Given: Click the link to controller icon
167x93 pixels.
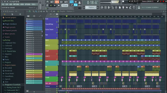Looking at the screenshot, I should (x=75, y=5).
